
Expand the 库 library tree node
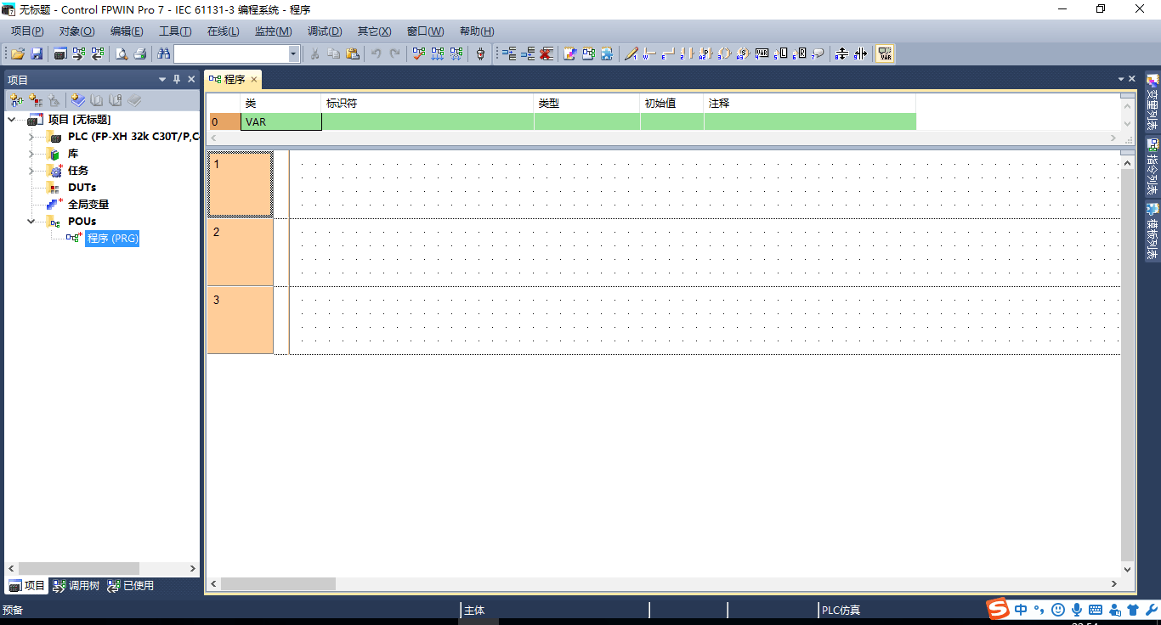32,154
